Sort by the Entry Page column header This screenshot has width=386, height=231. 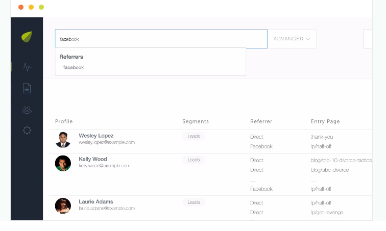click(x=325, y=121)
